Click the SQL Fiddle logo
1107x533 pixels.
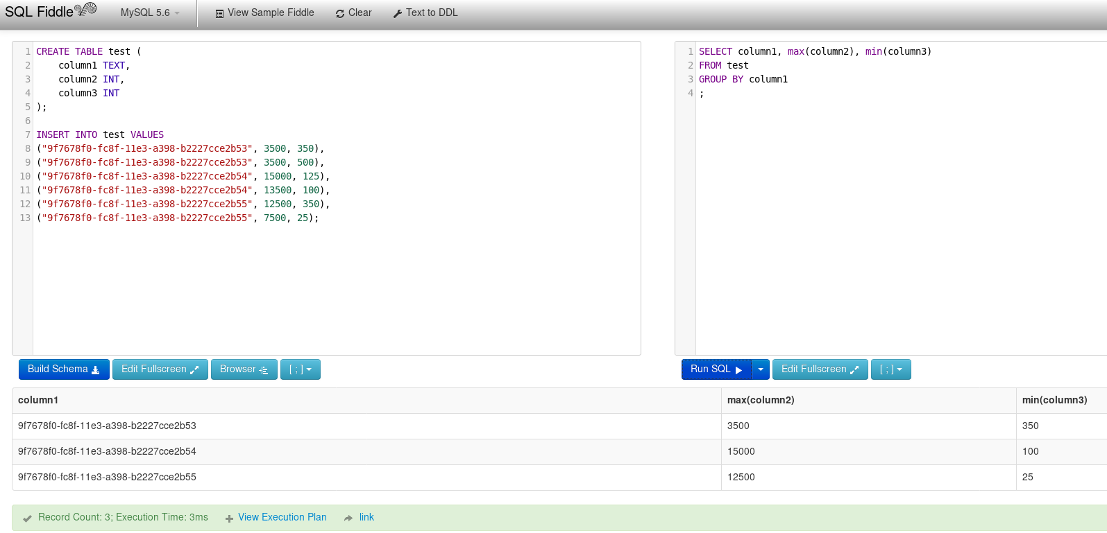click(x=51, y=11)
